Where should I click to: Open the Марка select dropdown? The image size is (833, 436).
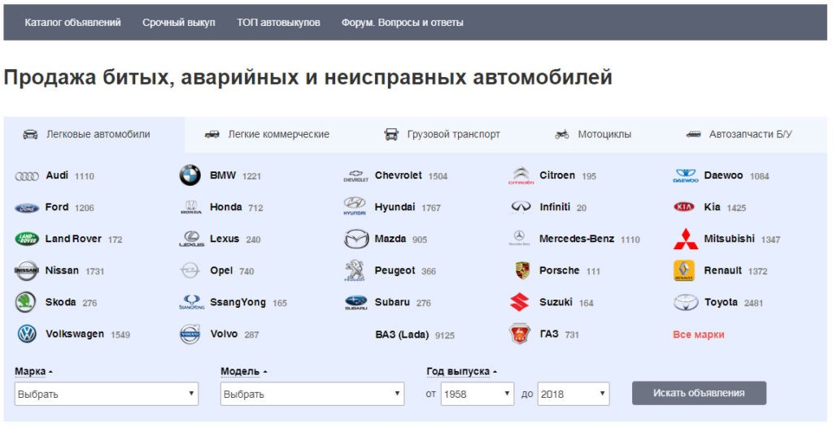[x=107, y=394]
